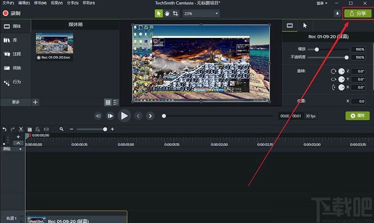The height and width of the screenshot is (223, 374).
Task: Click the Y rotation value field
Action: coord(358,79)
